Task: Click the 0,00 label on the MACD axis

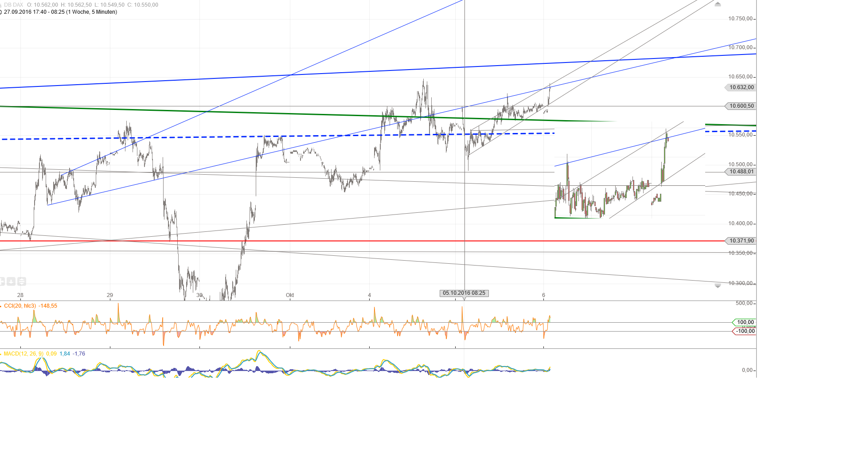Action: point(747,370)
